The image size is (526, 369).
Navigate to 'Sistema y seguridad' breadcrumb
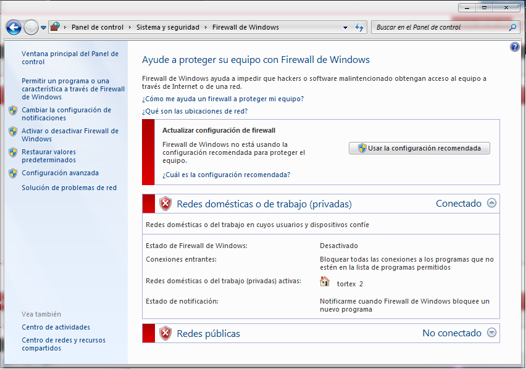[168, 28]
